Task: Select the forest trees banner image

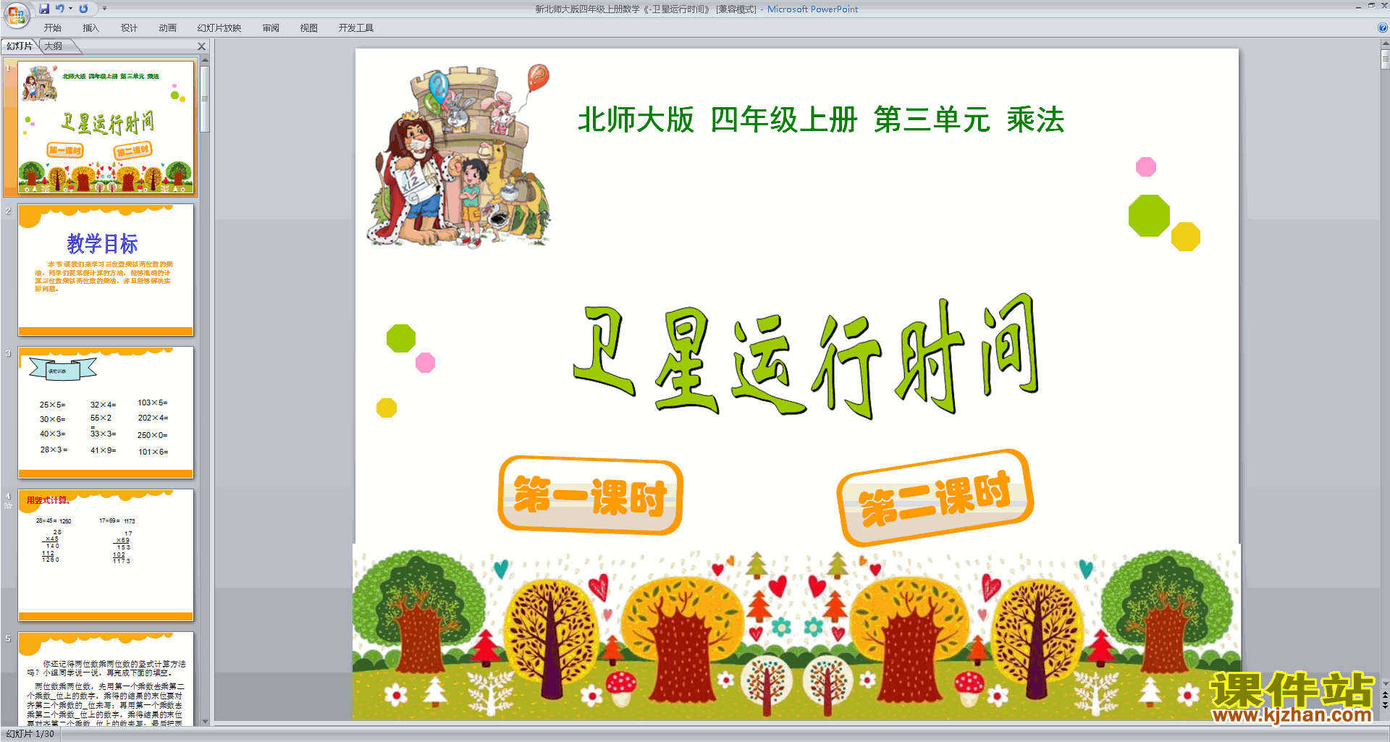Action: 796,632
